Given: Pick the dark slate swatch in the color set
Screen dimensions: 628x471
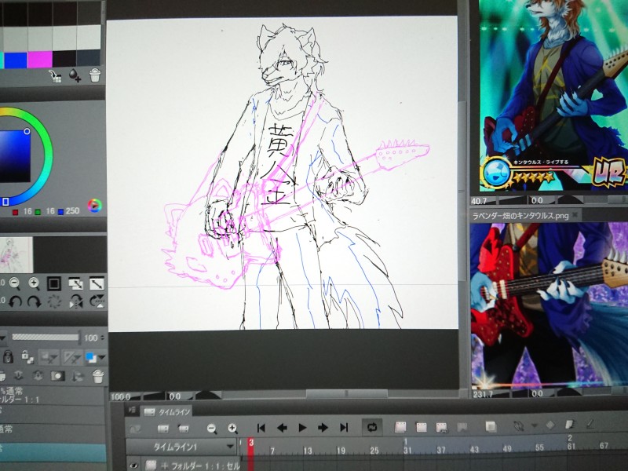Looking at the screenshot, I should 89,57.
